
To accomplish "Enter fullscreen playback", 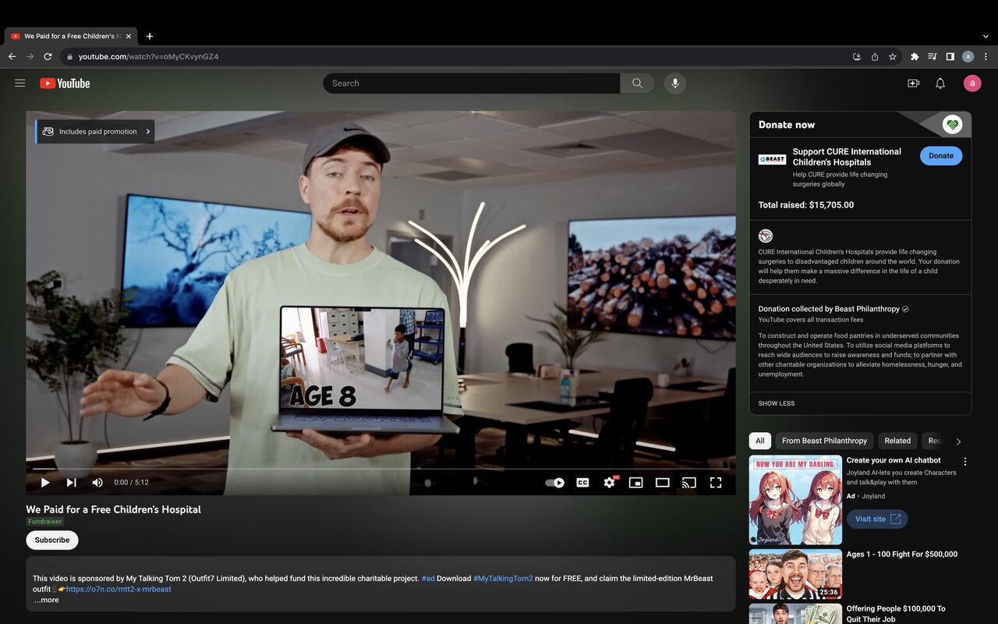I will click(x=715, y=482).
